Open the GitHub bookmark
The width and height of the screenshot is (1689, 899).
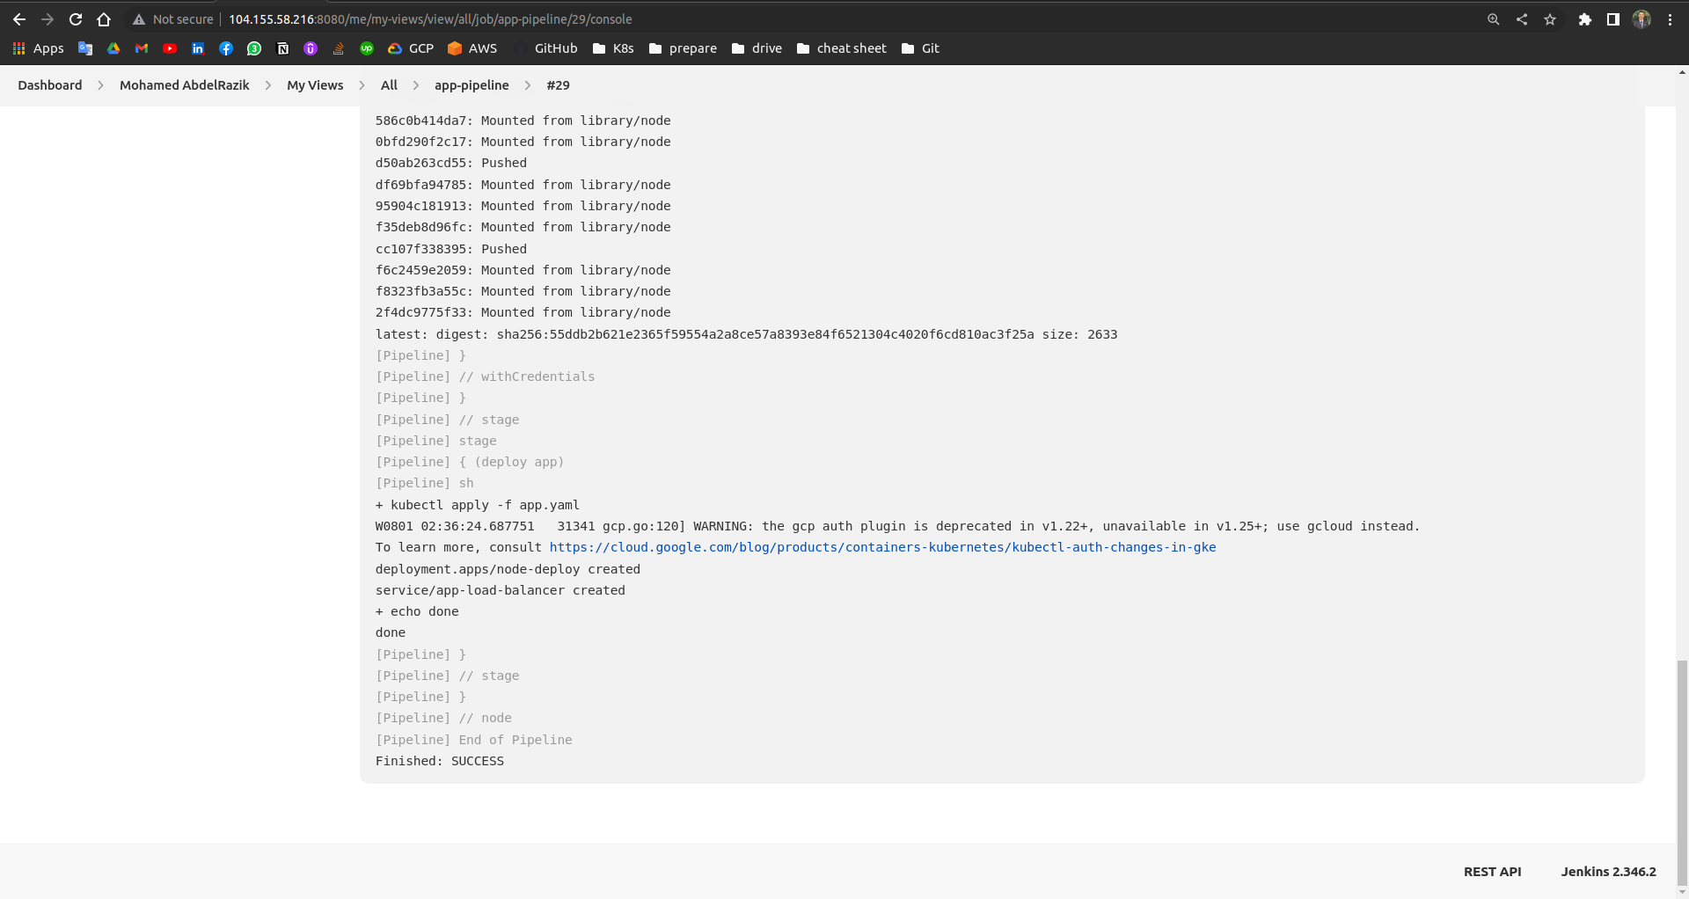[546, 48]
